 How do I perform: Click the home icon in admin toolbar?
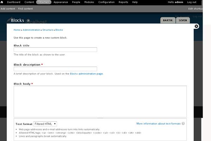tap(2, 2)
